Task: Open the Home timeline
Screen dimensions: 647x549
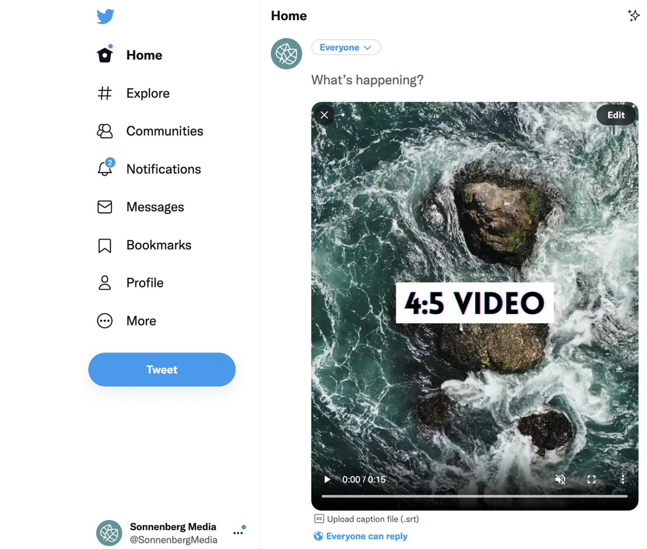Action: pos(144,55)
